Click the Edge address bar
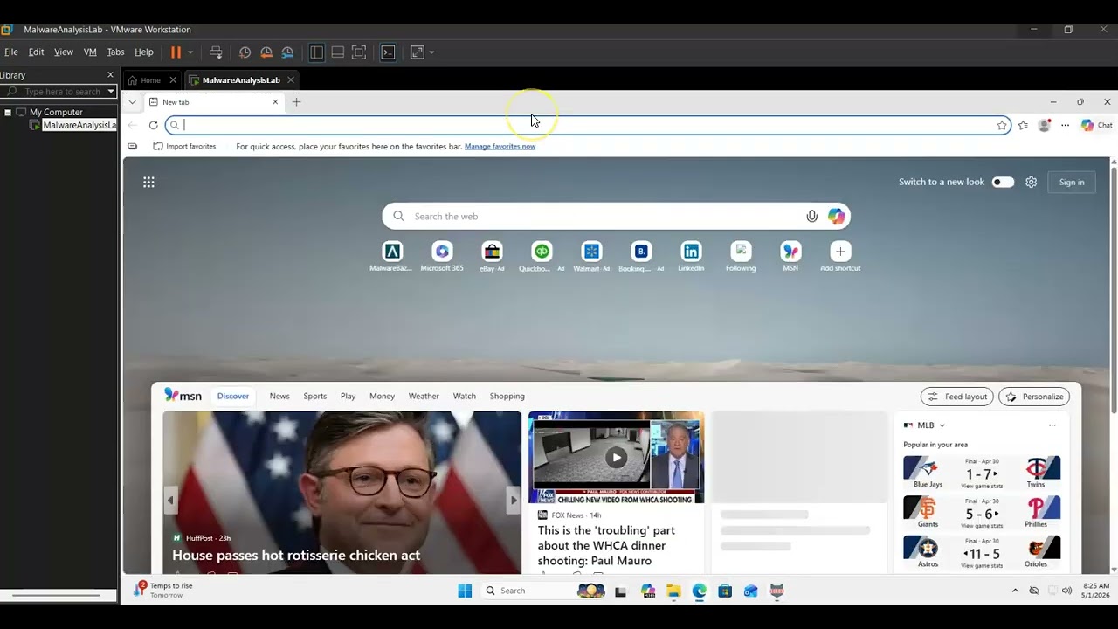Screen dimensions: 1118x629 [587, 125]
